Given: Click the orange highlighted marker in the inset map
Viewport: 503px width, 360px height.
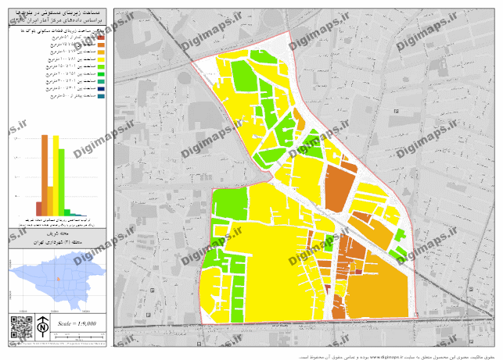Looking at the screenshot, I should [56, 277].
